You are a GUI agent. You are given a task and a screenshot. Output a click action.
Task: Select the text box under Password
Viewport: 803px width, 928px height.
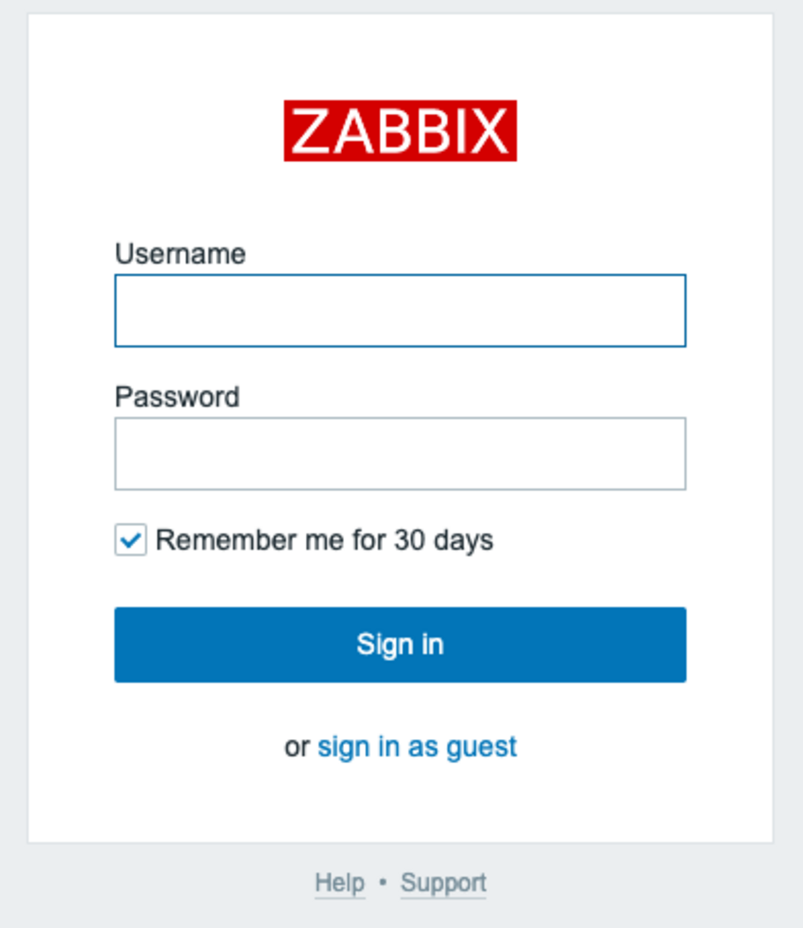400,453
